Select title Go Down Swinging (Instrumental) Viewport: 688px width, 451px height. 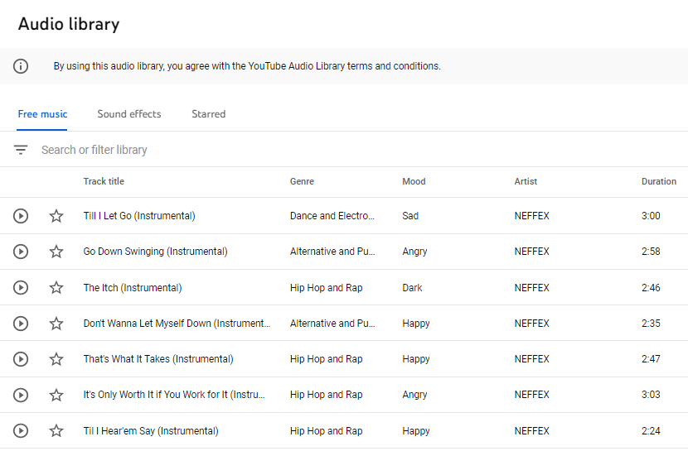click(x=155, y=252)
